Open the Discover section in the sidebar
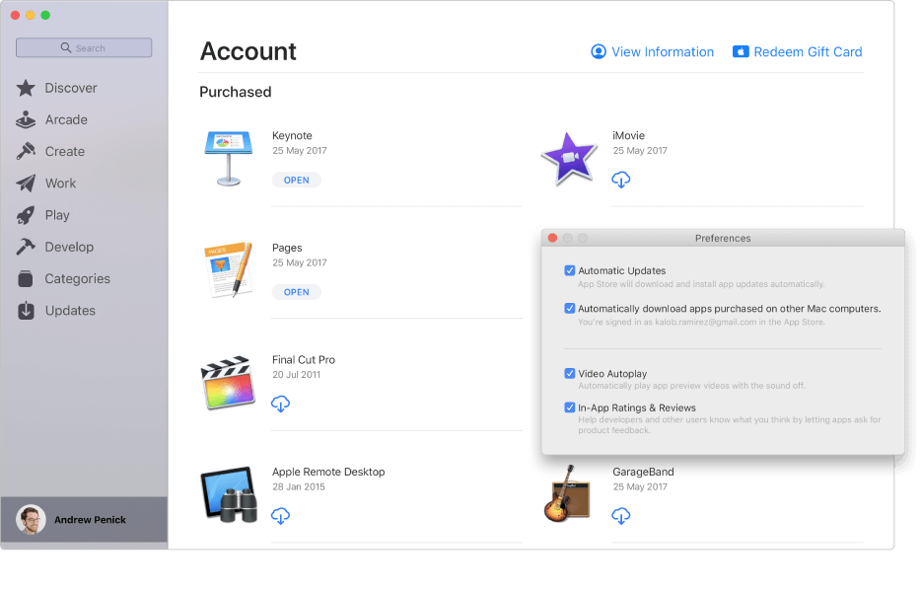 pos(69,88)
